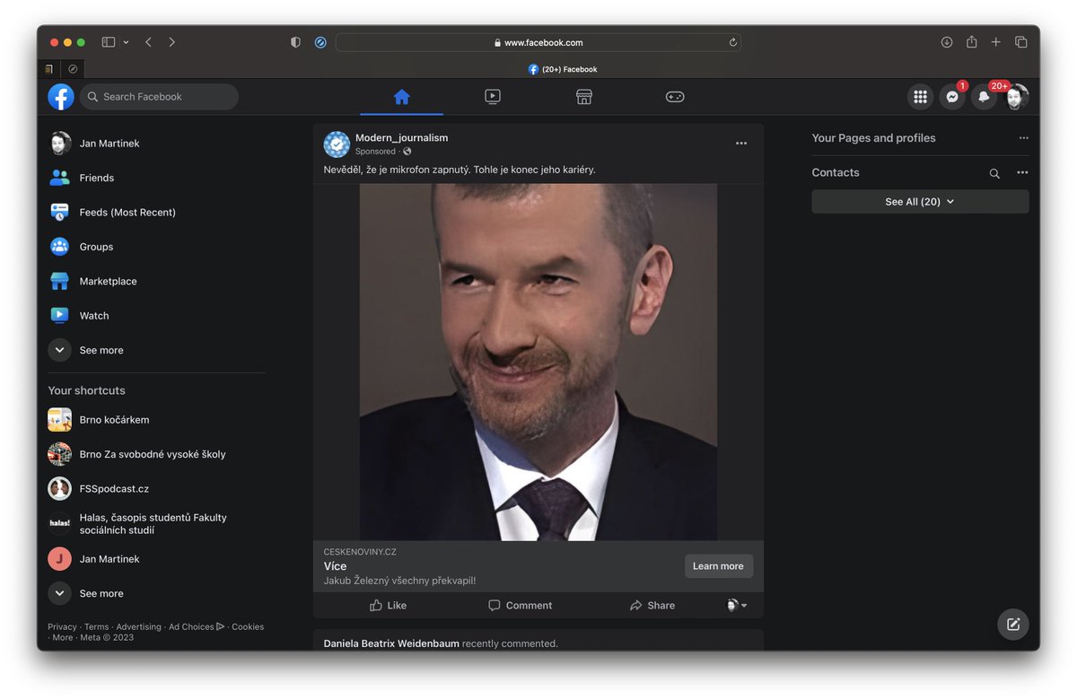The height and width of the screenshot is (700, 1077).
Task: Open Messenger chats icon
Action: click(x=952, y=97)
